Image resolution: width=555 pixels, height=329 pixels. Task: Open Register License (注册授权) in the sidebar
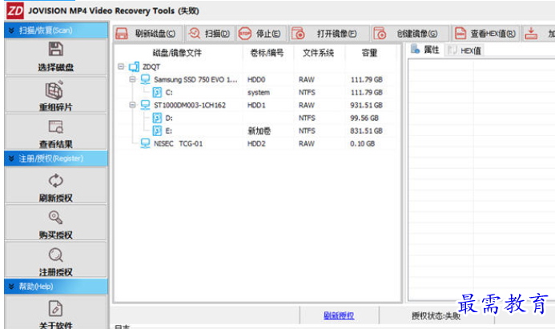point(55,261)
